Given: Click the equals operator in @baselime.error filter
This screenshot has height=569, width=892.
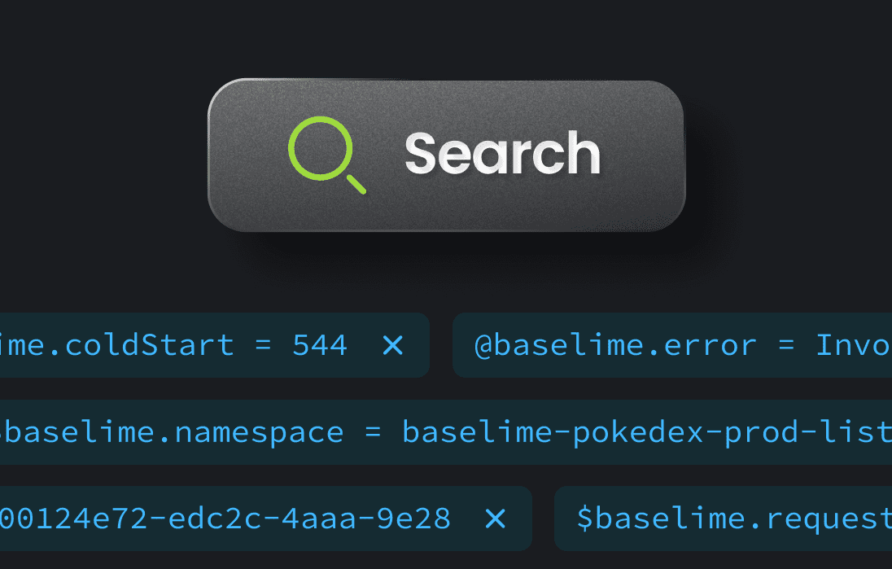Looking at the screenshot, I should click(x=785, y=345).
